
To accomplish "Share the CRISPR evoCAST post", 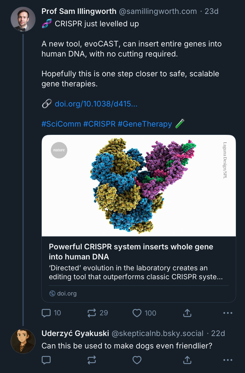I will point(187,313).
